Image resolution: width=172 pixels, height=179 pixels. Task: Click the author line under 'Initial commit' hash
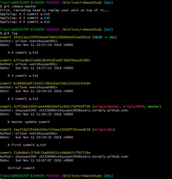[x=64, y=156]
